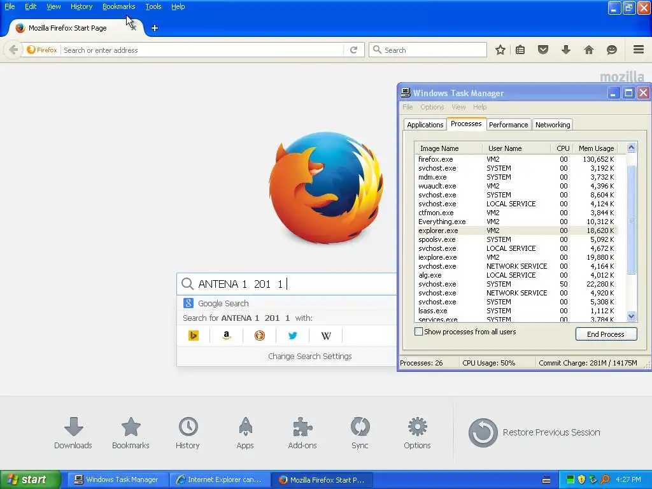Open History clock on start page
652x489 pixels.
(x=188, y=433)
